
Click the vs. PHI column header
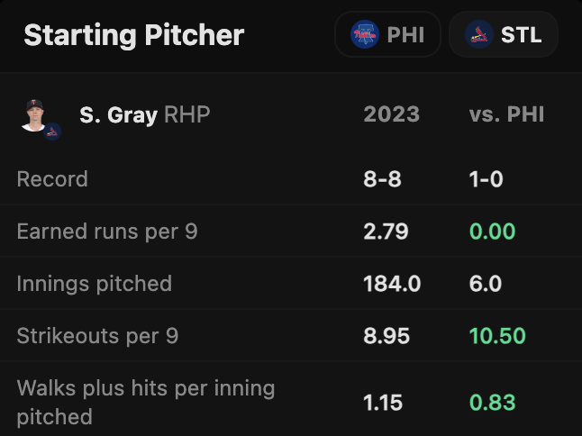coord(506,114)
